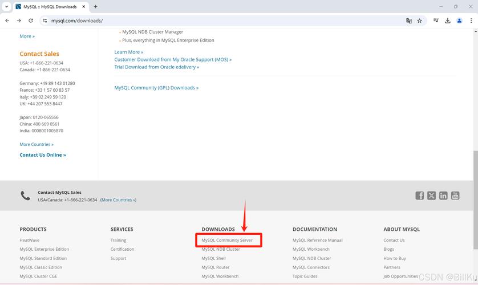
Task: Click the Learn More » link
Action: [129, 52]
